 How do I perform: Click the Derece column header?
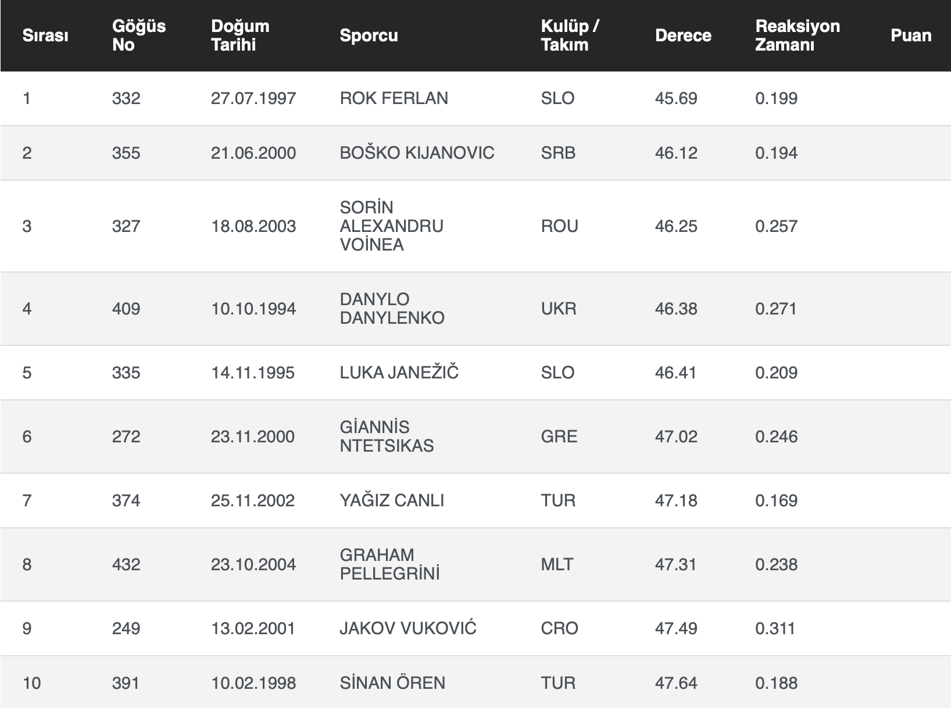pyautogui.click(x=683, y=35)
